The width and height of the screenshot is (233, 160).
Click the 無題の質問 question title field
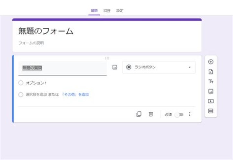tap(62, 68)
